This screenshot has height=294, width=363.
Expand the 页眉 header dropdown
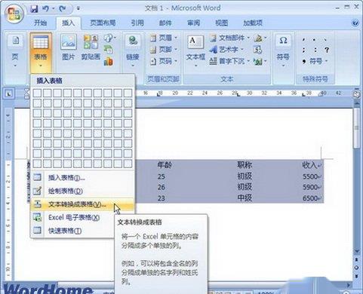click(x=164, y=38)
